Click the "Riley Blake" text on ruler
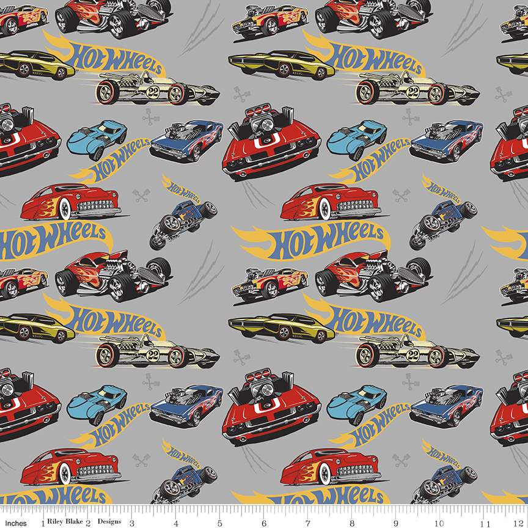 point(65,523)
